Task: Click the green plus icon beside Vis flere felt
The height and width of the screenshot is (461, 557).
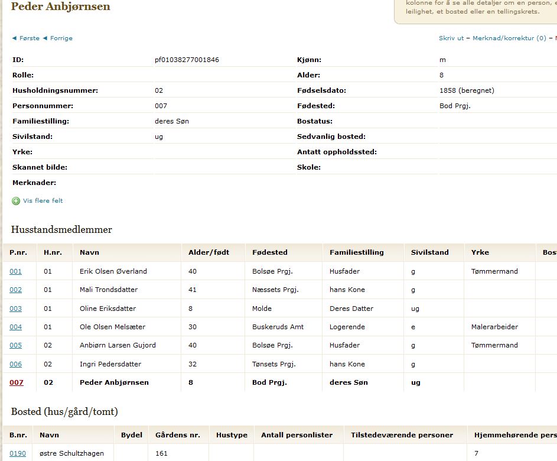Action: coord(16,201)
